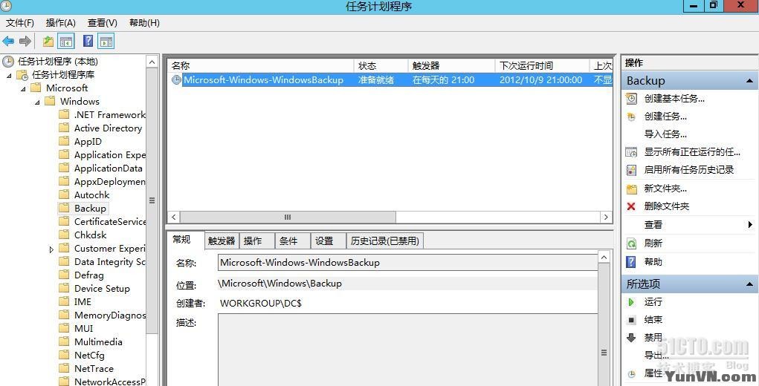Click the 显示所有正在运行的任... link
Image resolution: width=759 pixels, height=386 pixels.
[x=692, y=152]
